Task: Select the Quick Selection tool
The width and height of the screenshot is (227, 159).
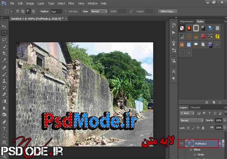Action: point(4,46)
